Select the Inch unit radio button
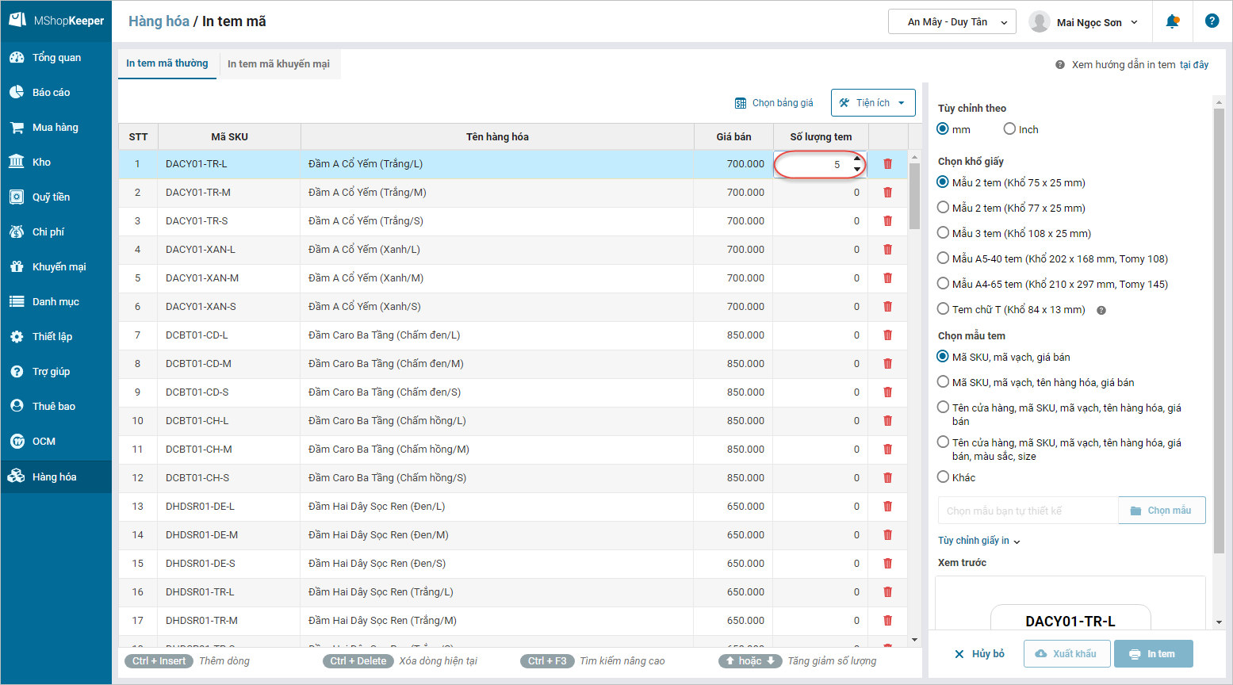This screenshot has height=685, width=1233. click(1009, 129)
